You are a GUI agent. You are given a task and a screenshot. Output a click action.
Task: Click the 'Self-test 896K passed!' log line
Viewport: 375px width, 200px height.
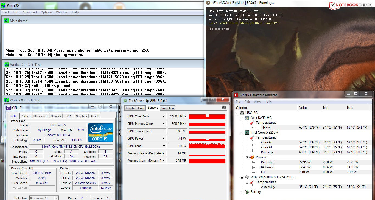click(x=38, y=86)
